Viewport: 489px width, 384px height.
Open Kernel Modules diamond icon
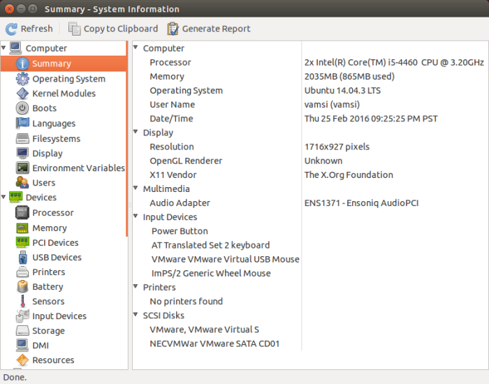(22, 94)
